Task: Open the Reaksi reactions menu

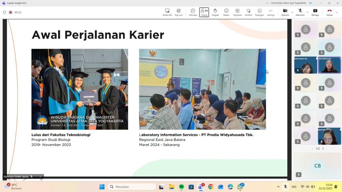Action: pos(226,12)
